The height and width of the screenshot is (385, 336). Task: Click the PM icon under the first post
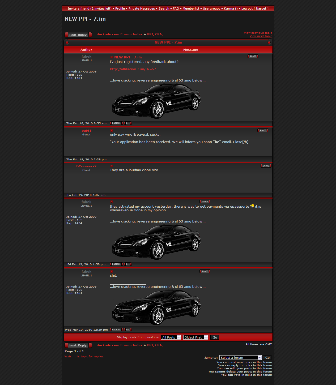click(x=128, y=123)
